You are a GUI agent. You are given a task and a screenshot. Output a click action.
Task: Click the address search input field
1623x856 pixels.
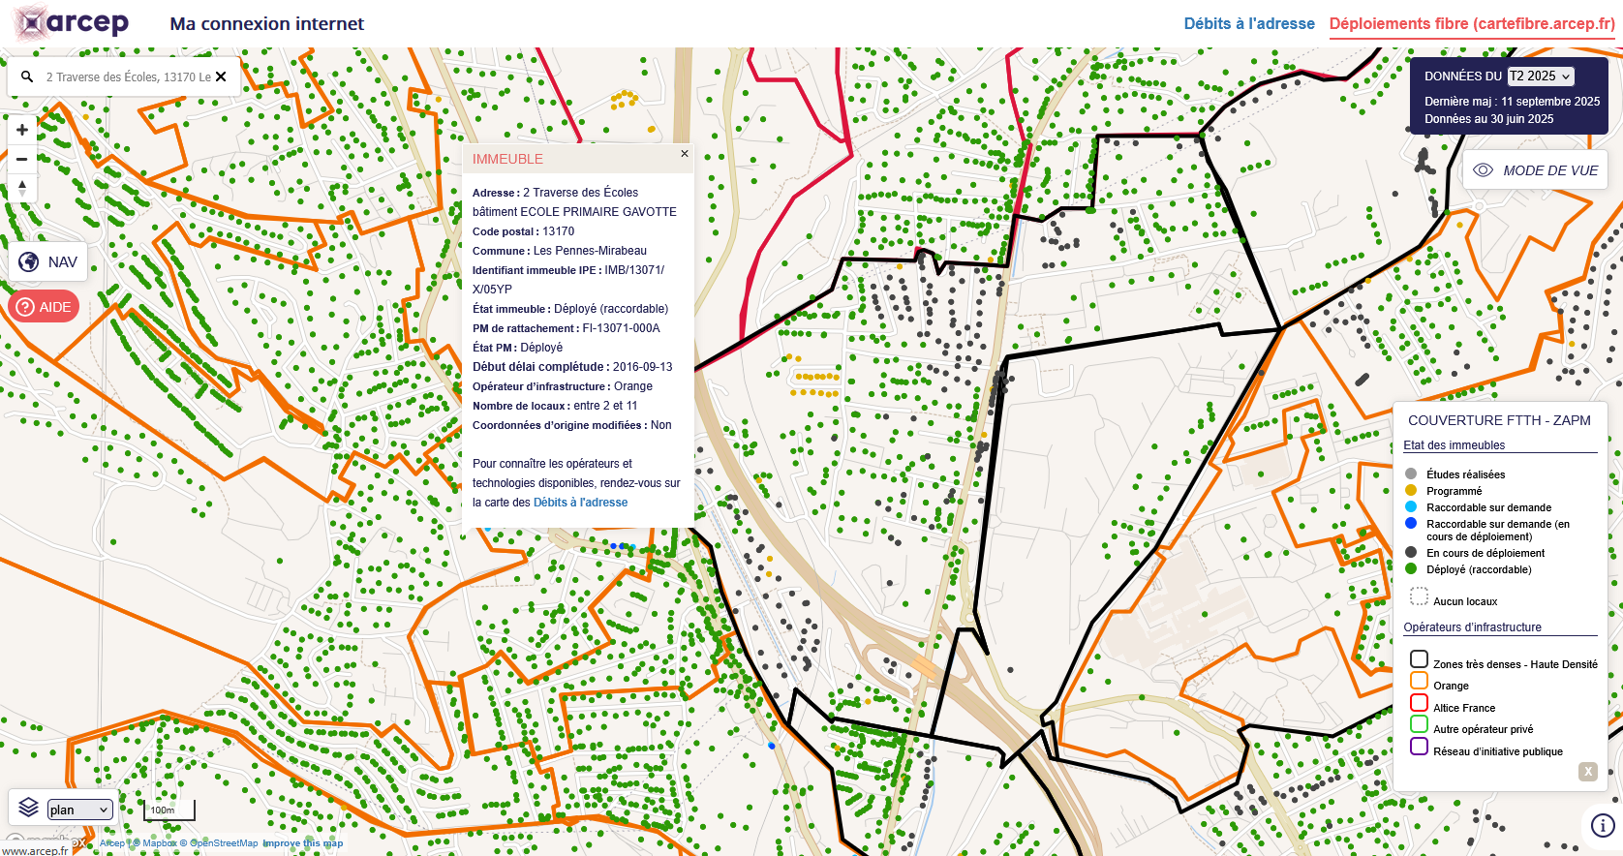(x=126, y=76)
